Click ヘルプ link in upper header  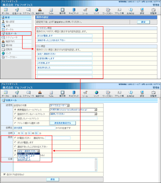[138, 2]
